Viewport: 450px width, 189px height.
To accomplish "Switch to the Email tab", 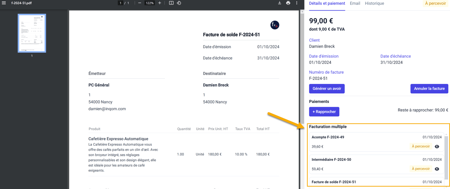I will 355,4.
